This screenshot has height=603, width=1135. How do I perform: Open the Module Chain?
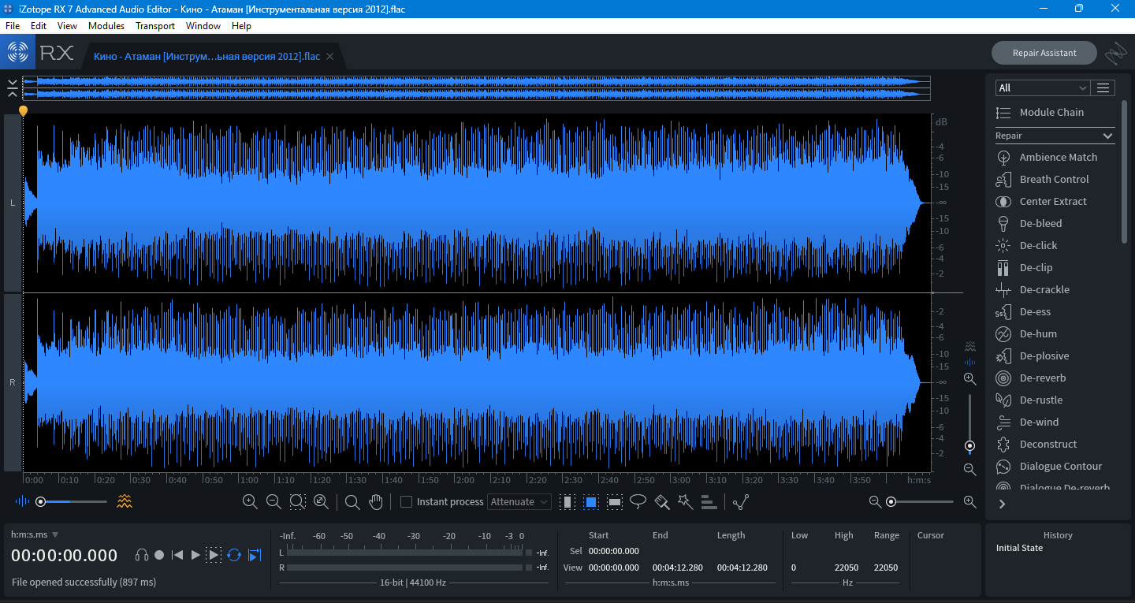tap(1051, 113)
